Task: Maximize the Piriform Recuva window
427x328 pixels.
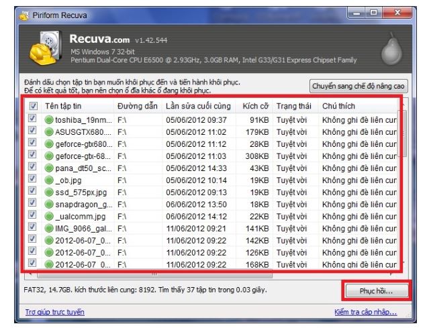Action: pos(374,13)
